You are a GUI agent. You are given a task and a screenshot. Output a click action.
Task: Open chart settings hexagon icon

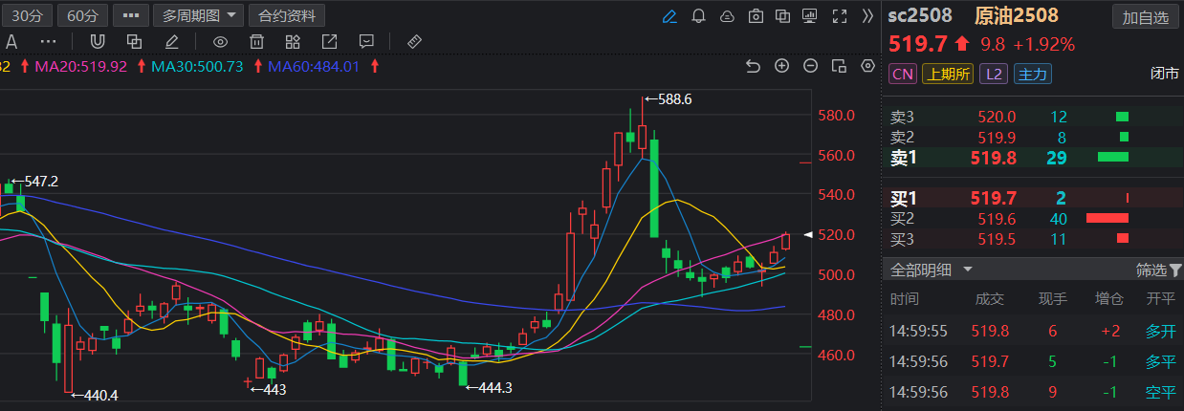[868, 66]
